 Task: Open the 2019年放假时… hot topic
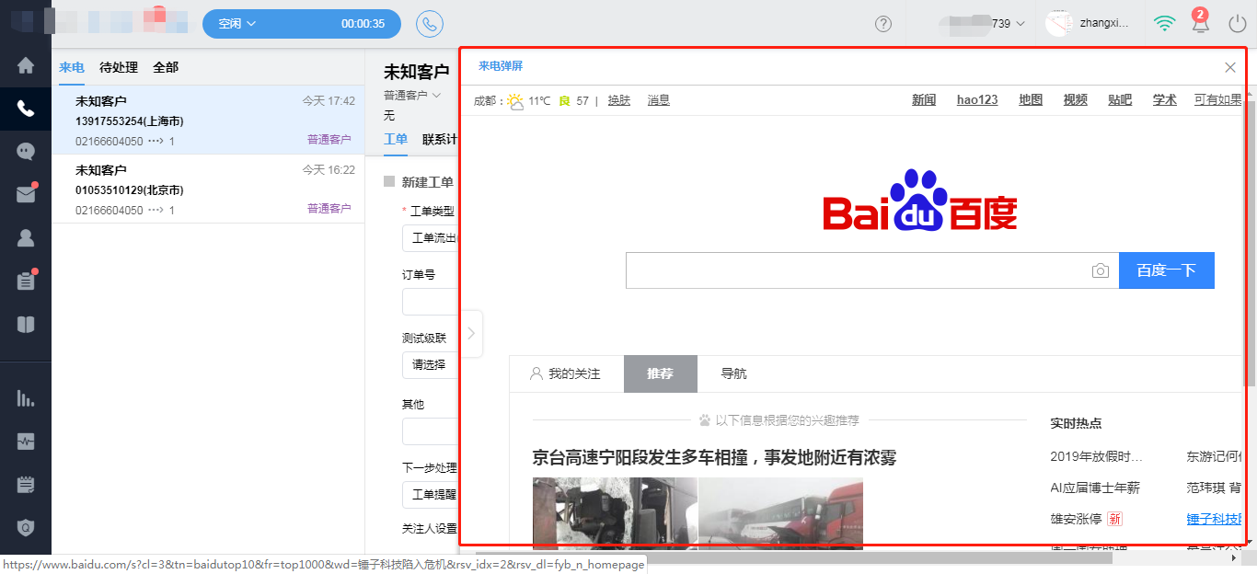click(1096, 456)
